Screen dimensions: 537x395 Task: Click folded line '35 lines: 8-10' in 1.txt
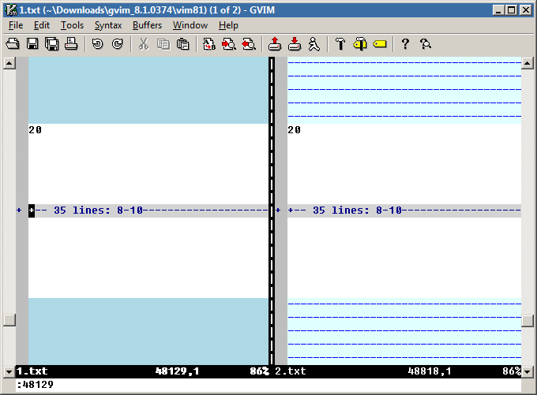coord(148,211)
